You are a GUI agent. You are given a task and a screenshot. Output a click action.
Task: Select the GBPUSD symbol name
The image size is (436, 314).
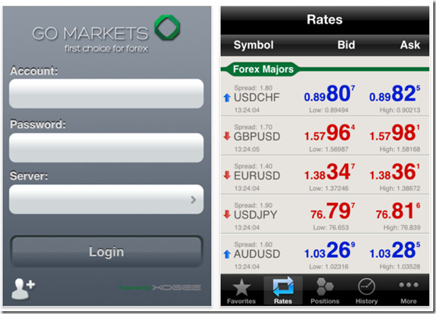coord(257,137)
